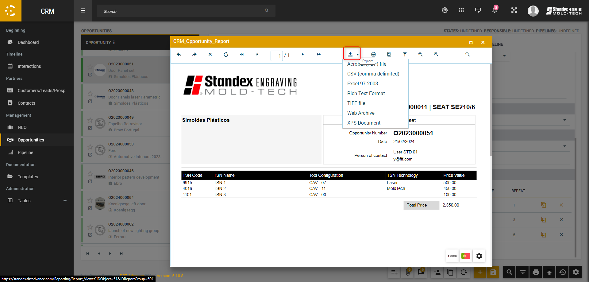Toggle the hamburger sidebar menu
This screenshot has width=589, height=282.
(83, 11)
